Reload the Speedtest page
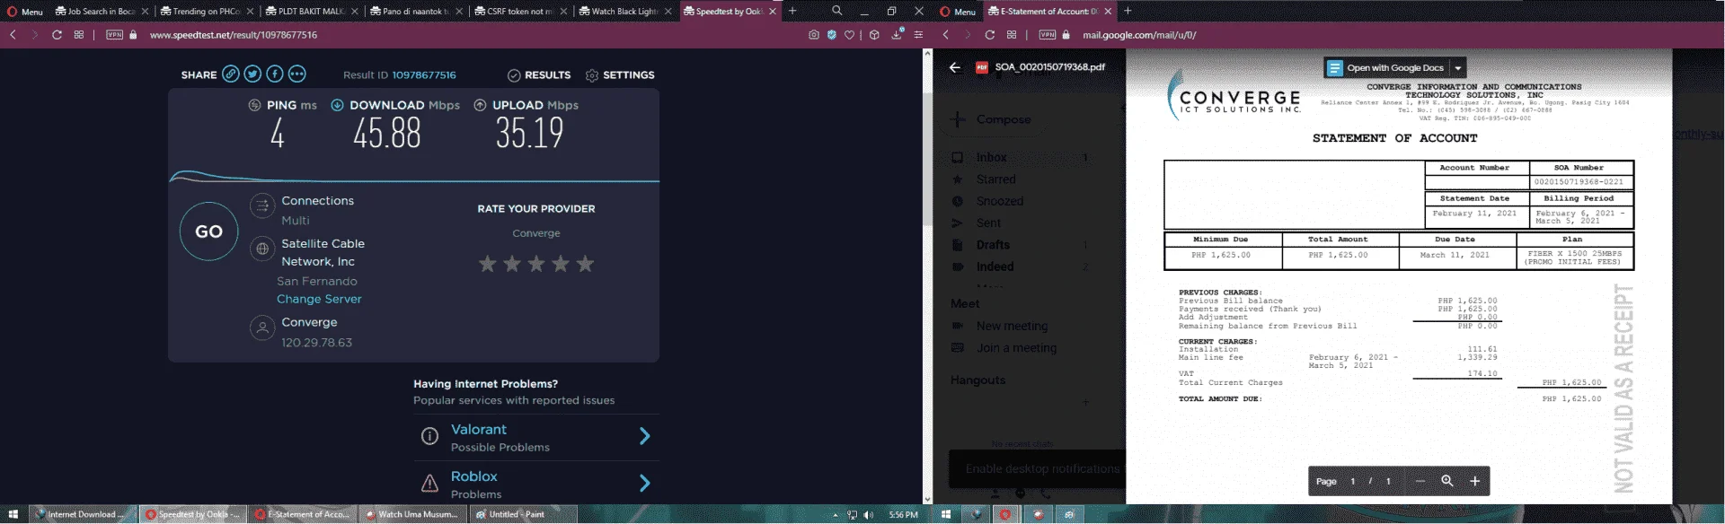The height and width of the screenshot is (524, 1725). click(x=57, y=35)
